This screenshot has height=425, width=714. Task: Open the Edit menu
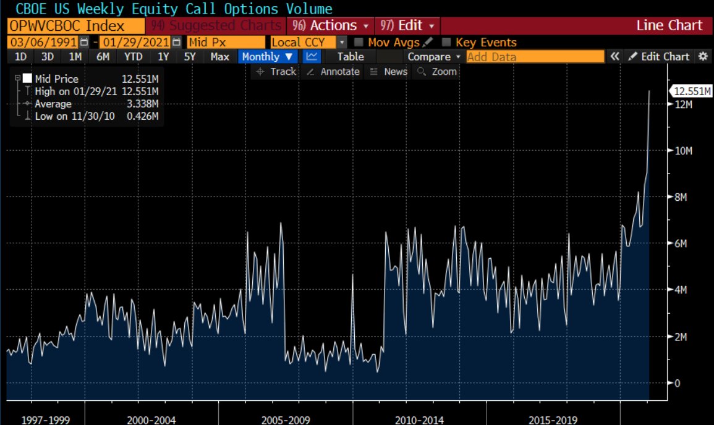tap(407, 26)
